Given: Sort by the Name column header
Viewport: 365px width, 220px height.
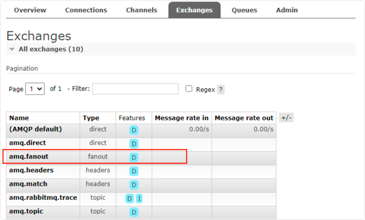Looking at the screenshot, I should click(x=19, y=118).
